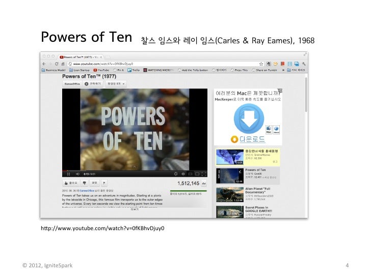This screenshot has height=278, width=371.
Task: Click the video progress bar
Action: click(135, 170)
